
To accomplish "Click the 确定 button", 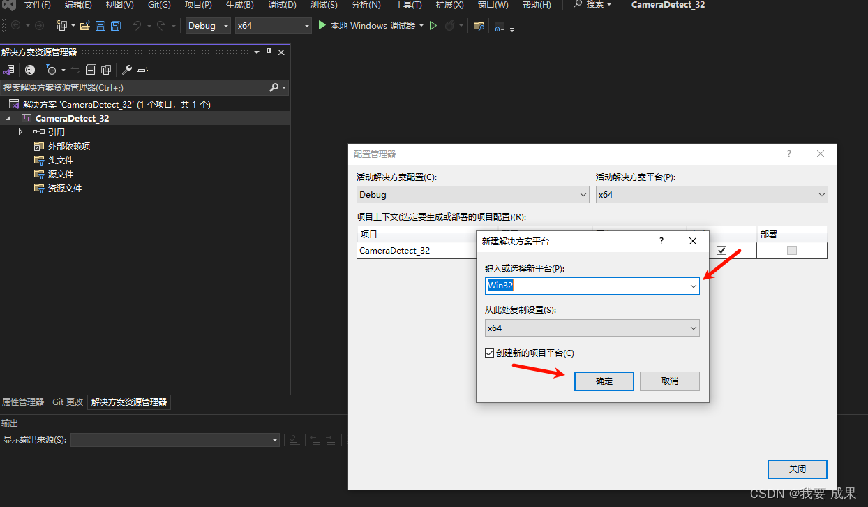I will 604,381.
